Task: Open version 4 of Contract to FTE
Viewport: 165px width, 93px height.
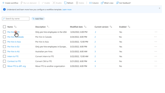Action: [x=95, y=61]
